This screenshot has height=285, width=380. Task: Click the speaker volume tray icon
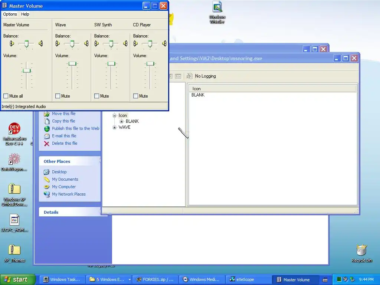[x=345, y=279]
